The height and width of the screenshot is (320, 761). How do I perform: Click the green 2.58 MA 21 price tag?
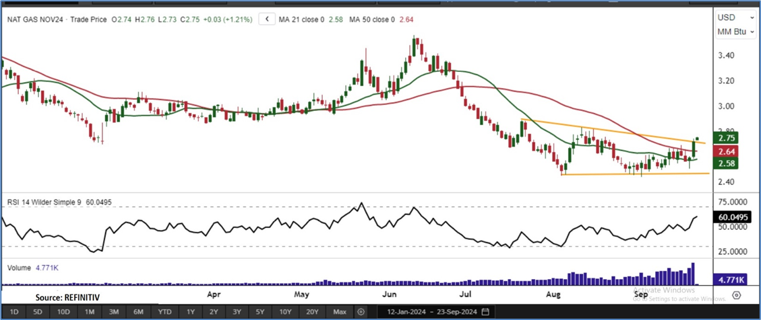point(725,163)
